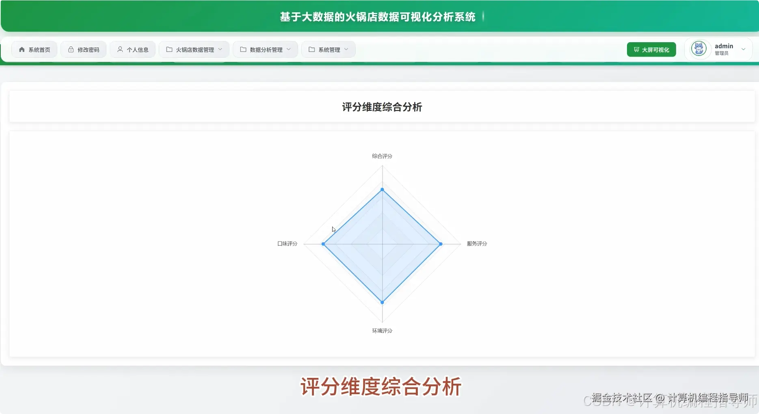Click the person icon on 个人信息

point(119,49)
